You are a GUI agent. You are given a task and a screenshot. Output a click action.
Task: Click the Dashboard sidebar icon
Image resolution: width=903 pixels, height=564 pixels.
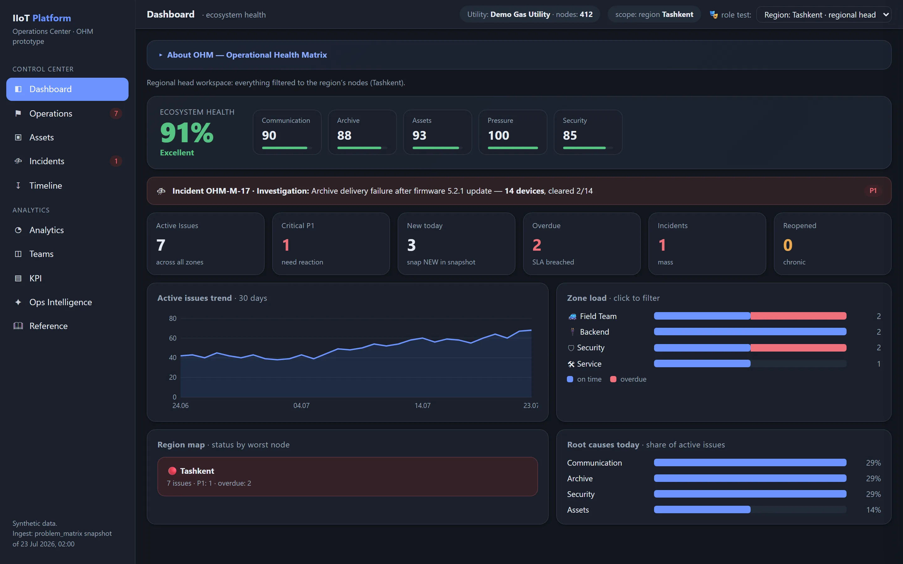(x=18, y=89)
